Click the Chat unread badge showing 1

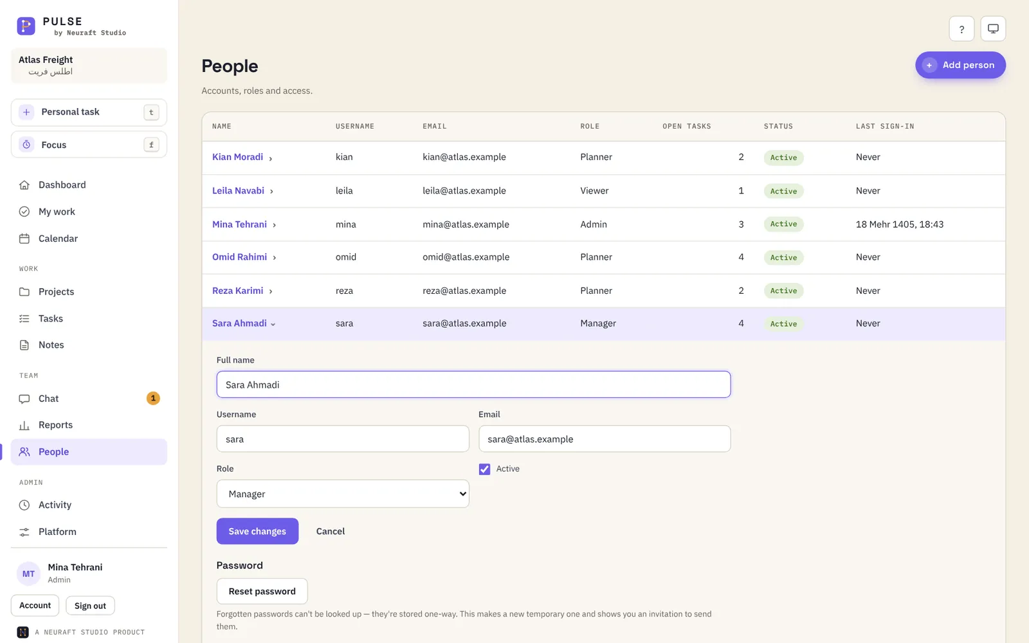tap(153, 399)
